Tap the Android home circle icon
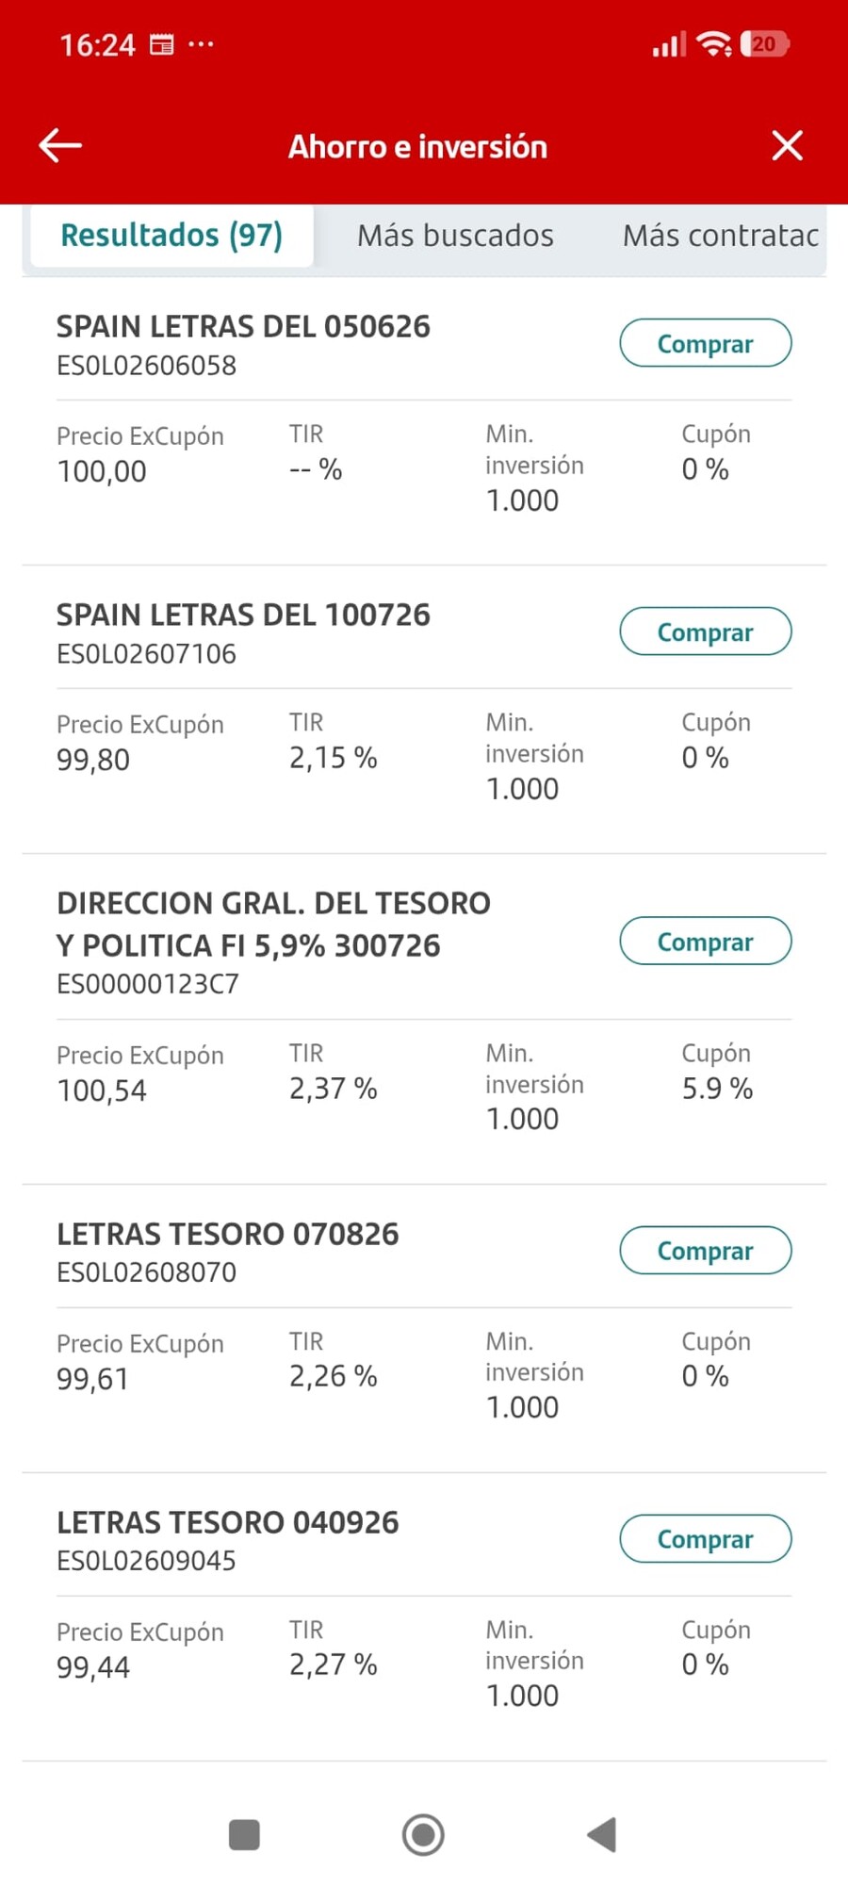Viewport: 848px width, 1886px height. [x=423, y=1835]
